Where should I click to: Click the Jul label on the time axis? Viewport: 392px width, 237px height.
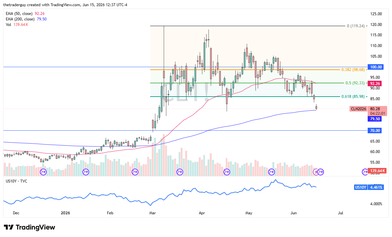[x=340, y=213]
